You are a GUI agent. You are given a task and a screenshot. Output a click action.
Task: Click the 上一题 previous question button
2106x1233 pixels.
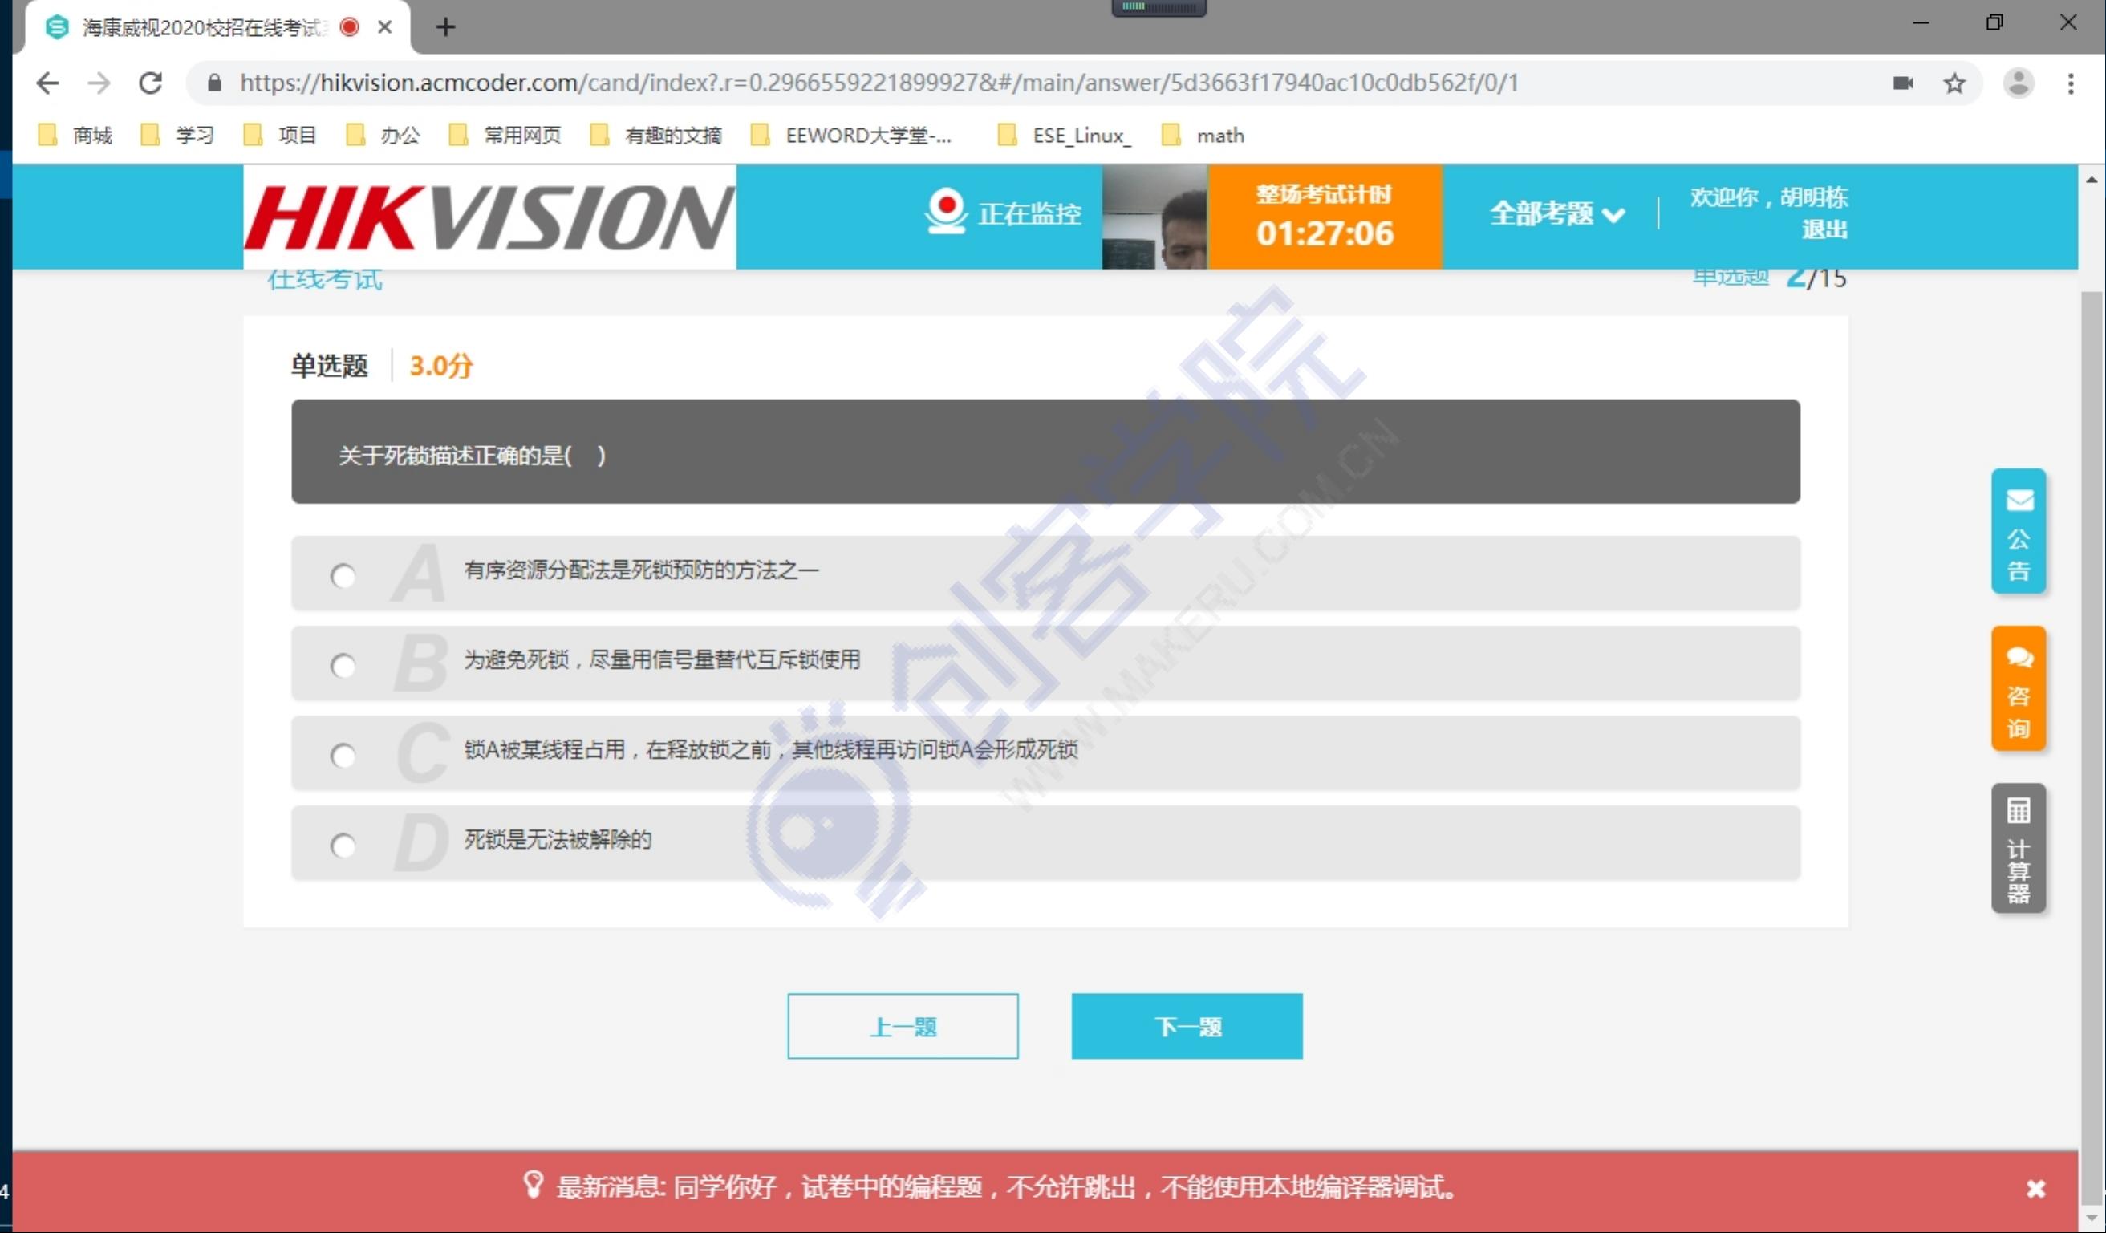coord(903,1026)
